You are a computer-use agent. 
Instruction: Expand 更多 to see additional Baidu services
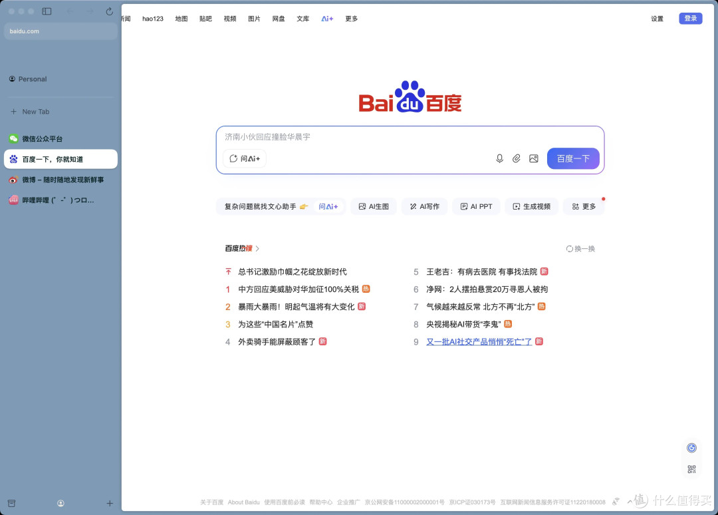click(351, 19)
